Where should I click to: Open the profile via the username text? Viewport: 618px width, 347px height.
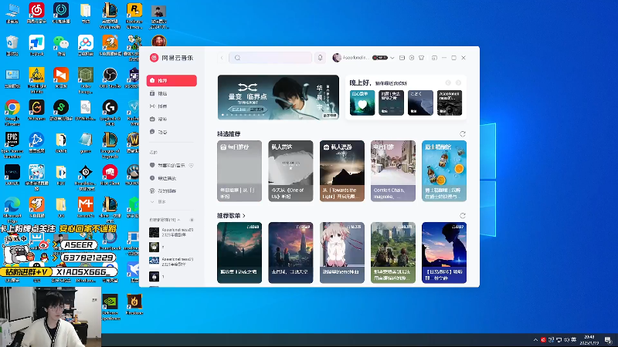point(356,58)
